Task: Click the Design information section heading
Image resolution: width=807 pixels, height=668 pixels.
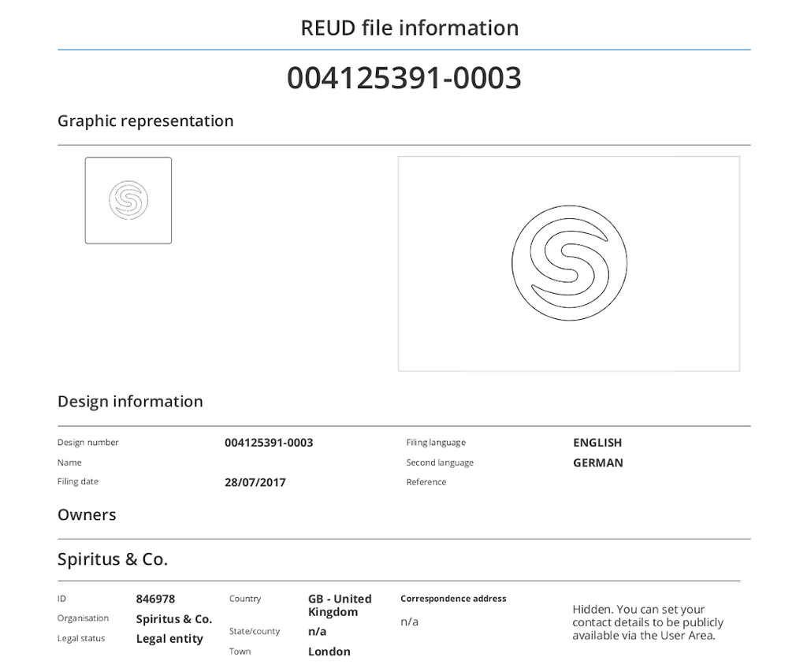Action: coord(130,401)
